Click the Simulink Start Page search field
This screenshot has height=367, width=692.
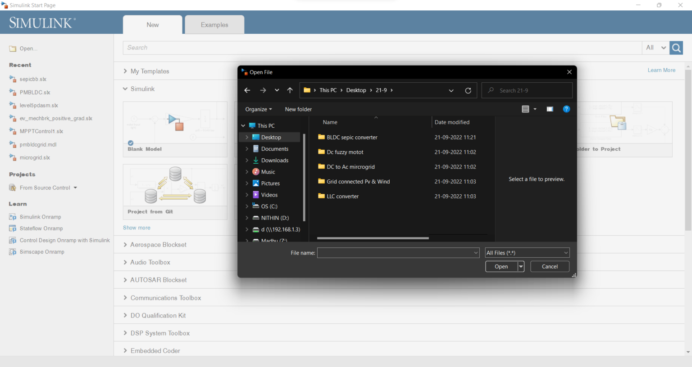pos(382,48)
